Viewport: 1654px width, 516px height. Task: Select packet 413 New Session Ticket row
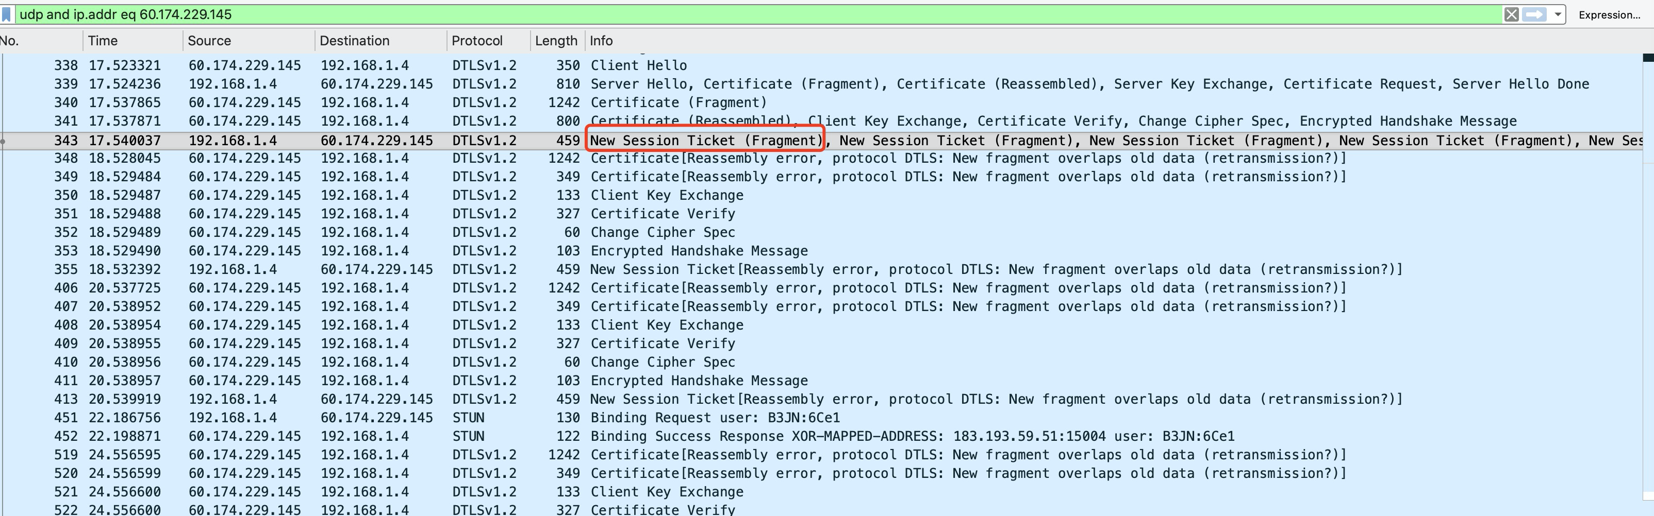822,400
